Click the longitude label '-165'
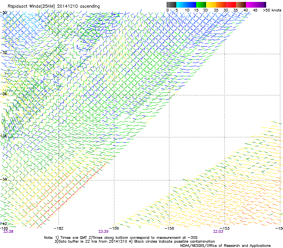This screenshot has height=248, width=283. tap(4, 229)
